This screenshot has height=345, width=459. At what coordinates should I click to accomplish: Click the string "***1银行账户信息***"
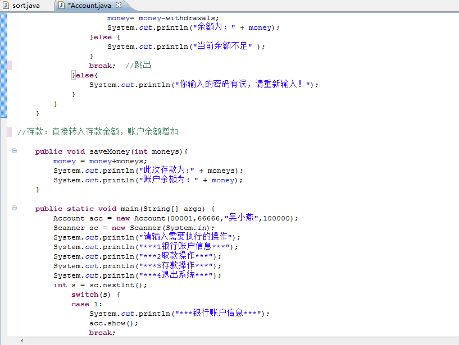[184, 246]
